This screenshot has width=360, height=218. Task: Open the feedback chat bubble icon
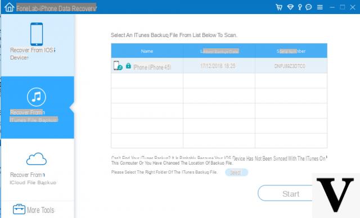(309, 7)
